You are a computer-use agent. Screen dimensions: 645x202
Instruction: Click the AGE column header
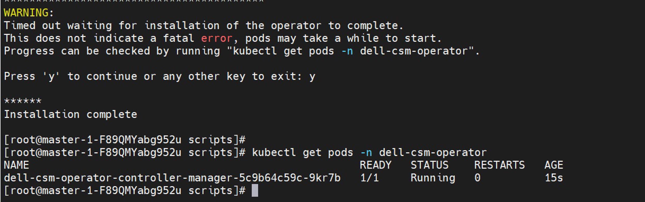coord(554,165)
